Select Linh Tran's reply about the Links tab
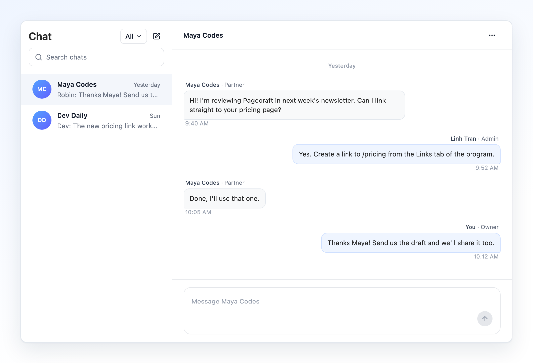Screen dimensions: 533x363 396,154
